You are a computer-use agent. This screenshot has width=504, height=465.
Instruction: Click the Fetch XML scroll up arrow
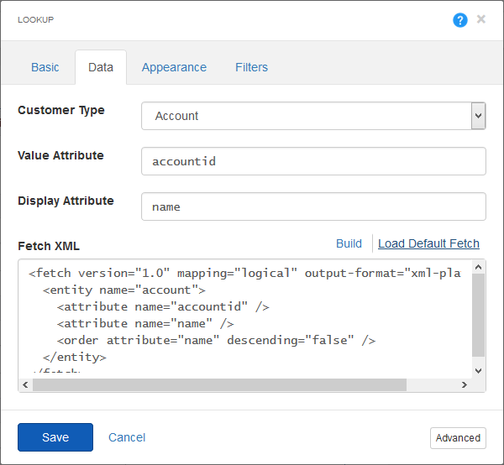click(x=478, y=267)
